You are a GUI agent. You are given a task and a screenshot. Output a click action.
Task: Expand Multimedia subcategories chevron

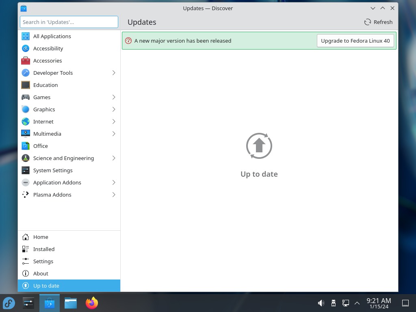[114, 134]
